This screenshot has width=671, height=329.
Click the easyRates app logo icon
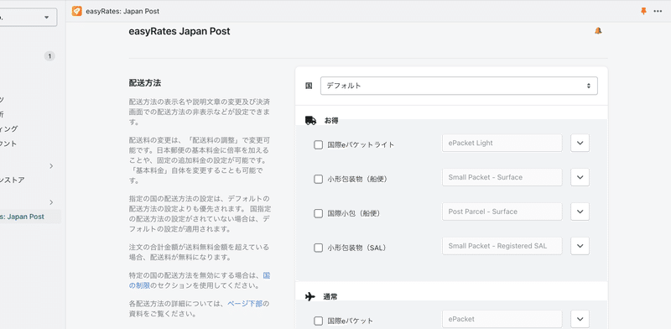click(x=76, y=11)
